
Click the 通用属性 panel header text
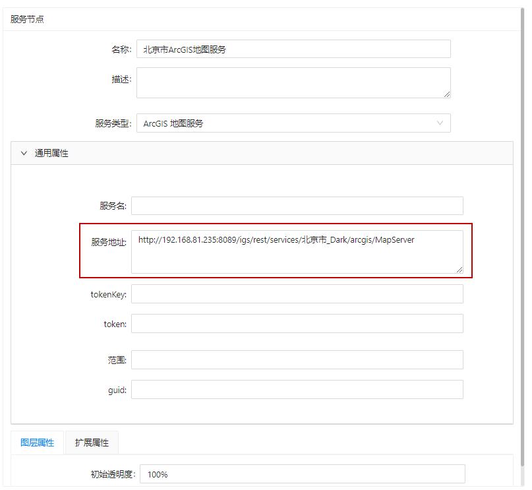point(51,154)
